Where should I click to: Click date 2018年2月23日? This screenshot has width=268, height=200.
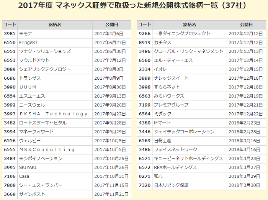point(244,123)
